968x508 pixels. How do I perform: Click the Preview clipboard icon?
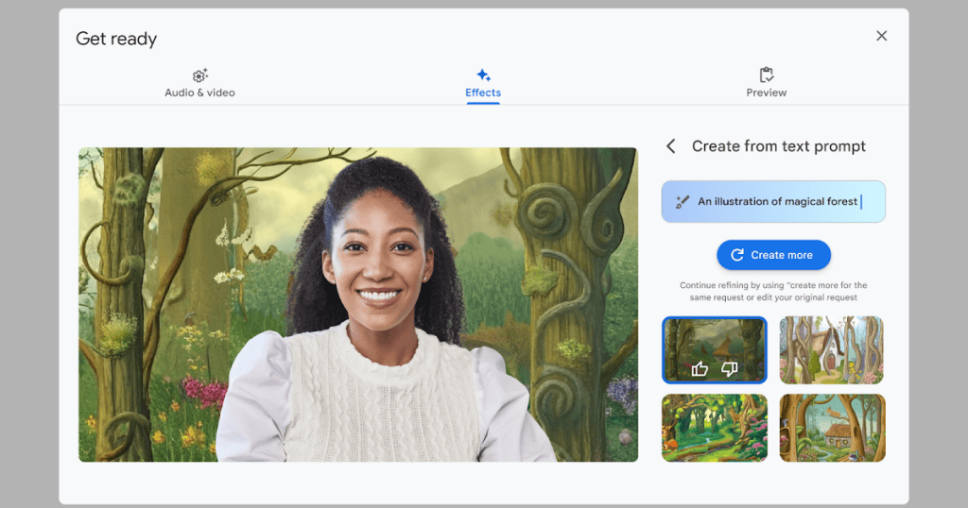pos(766,75)
